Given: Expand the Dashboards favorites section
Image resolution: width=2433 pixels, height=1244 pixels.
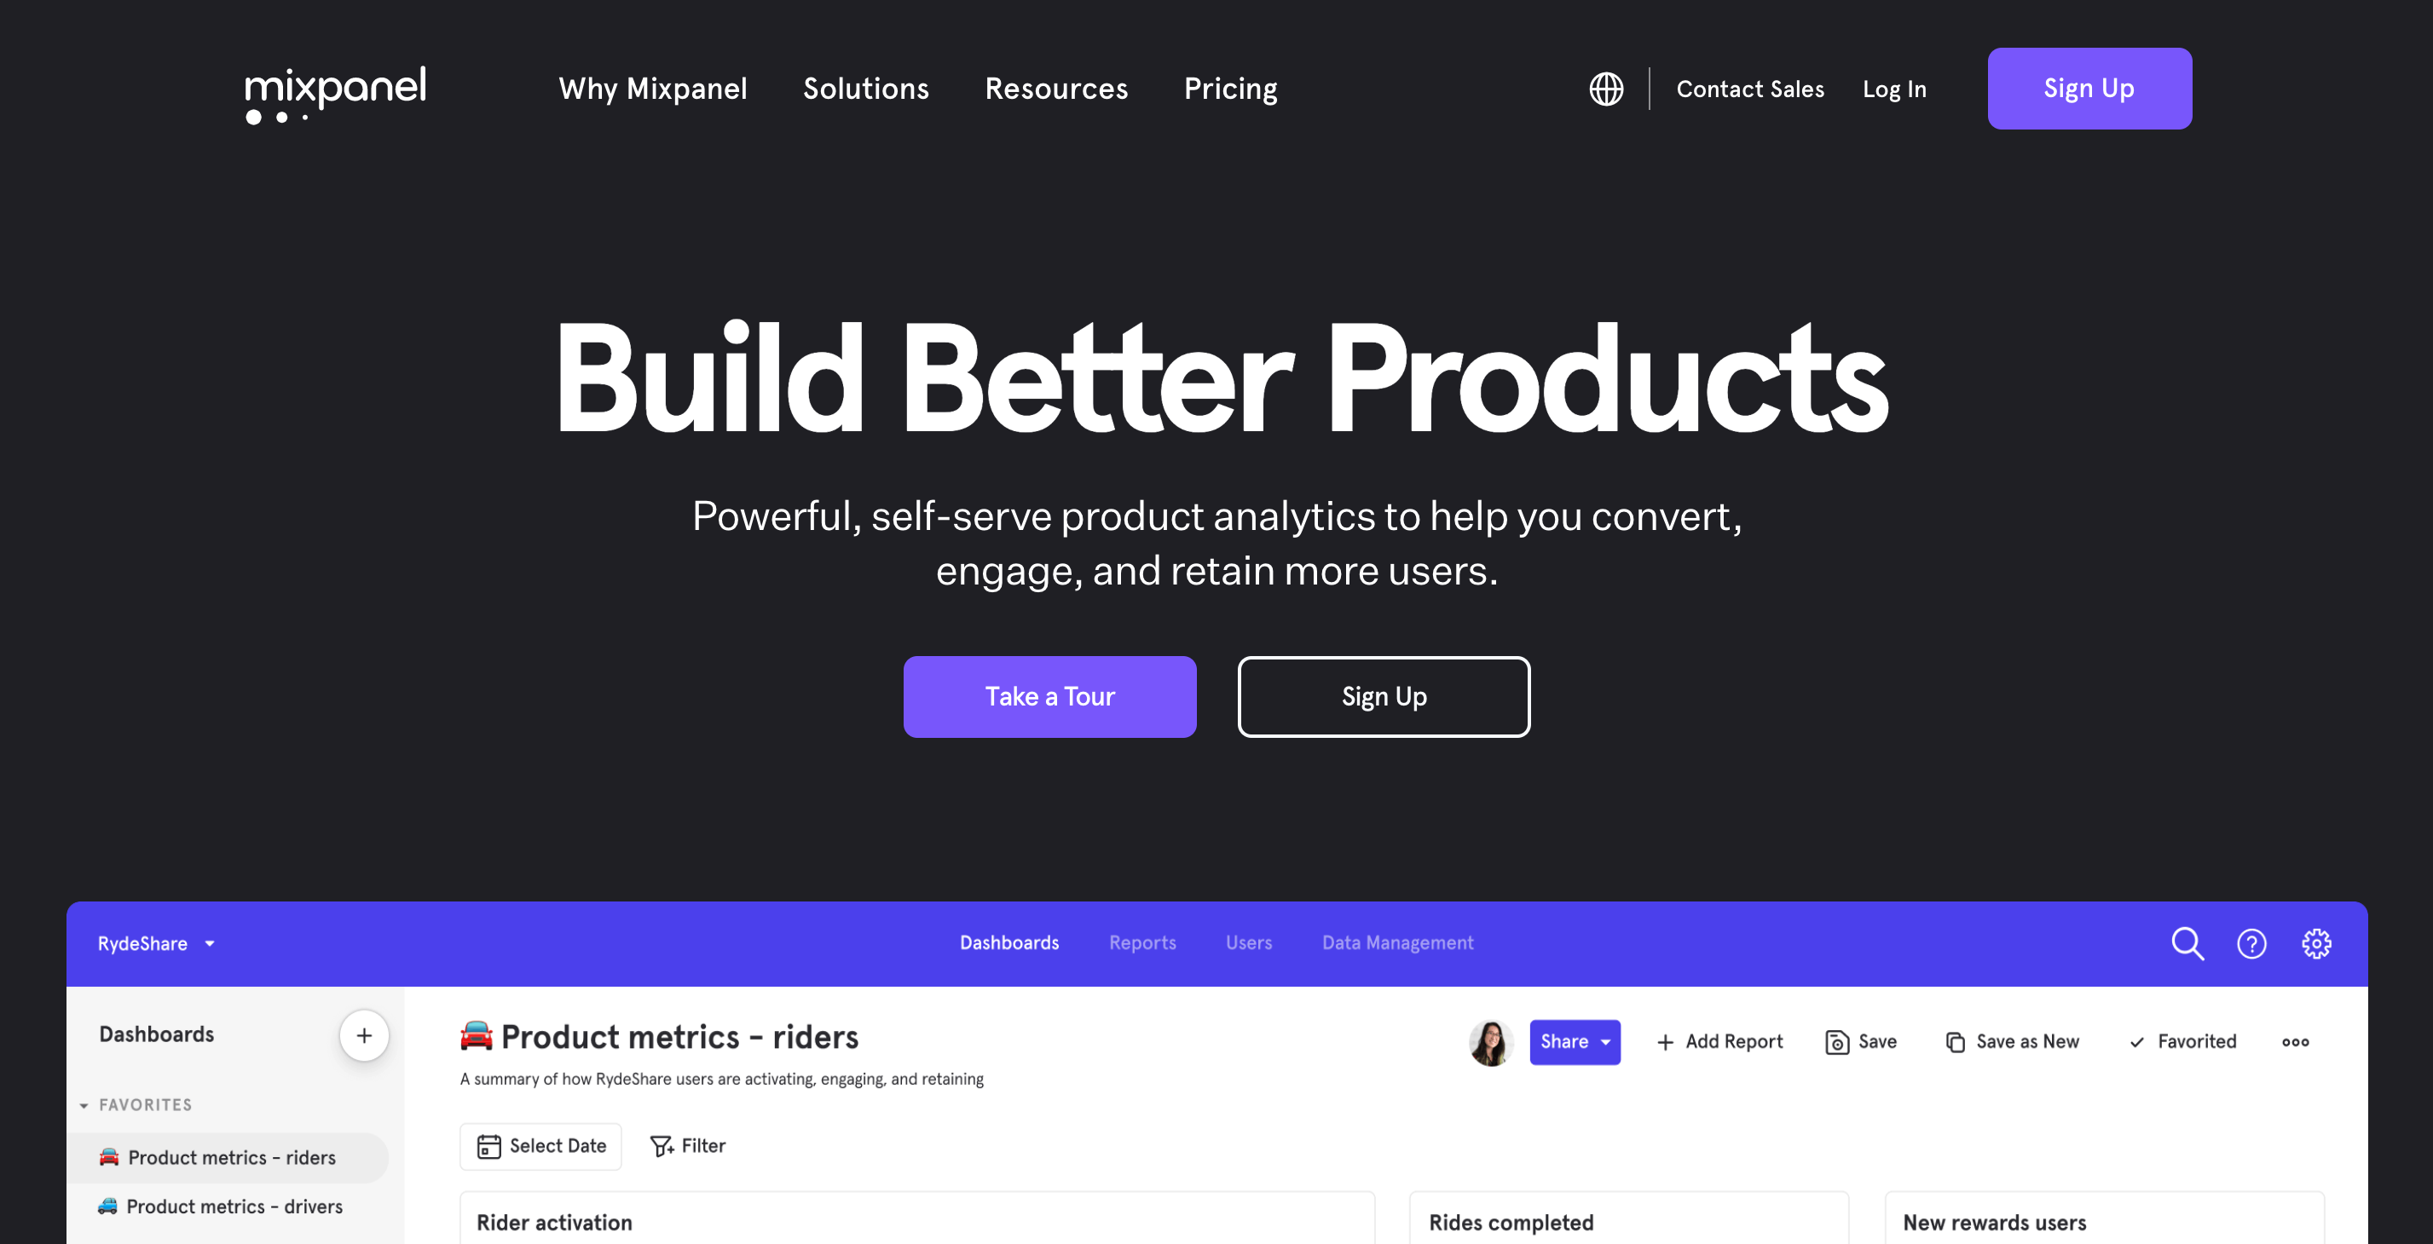Looking at the screenshot, I should point(87,1104).
